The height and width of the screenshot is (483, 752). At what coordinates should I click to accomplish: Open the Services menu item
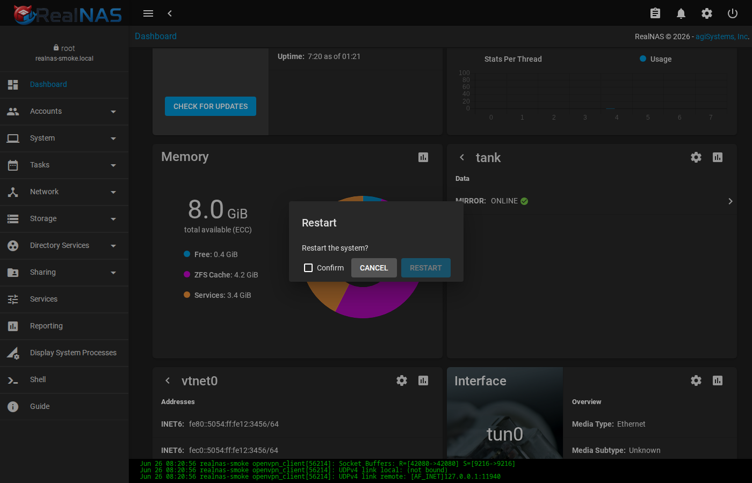[64, 299]
